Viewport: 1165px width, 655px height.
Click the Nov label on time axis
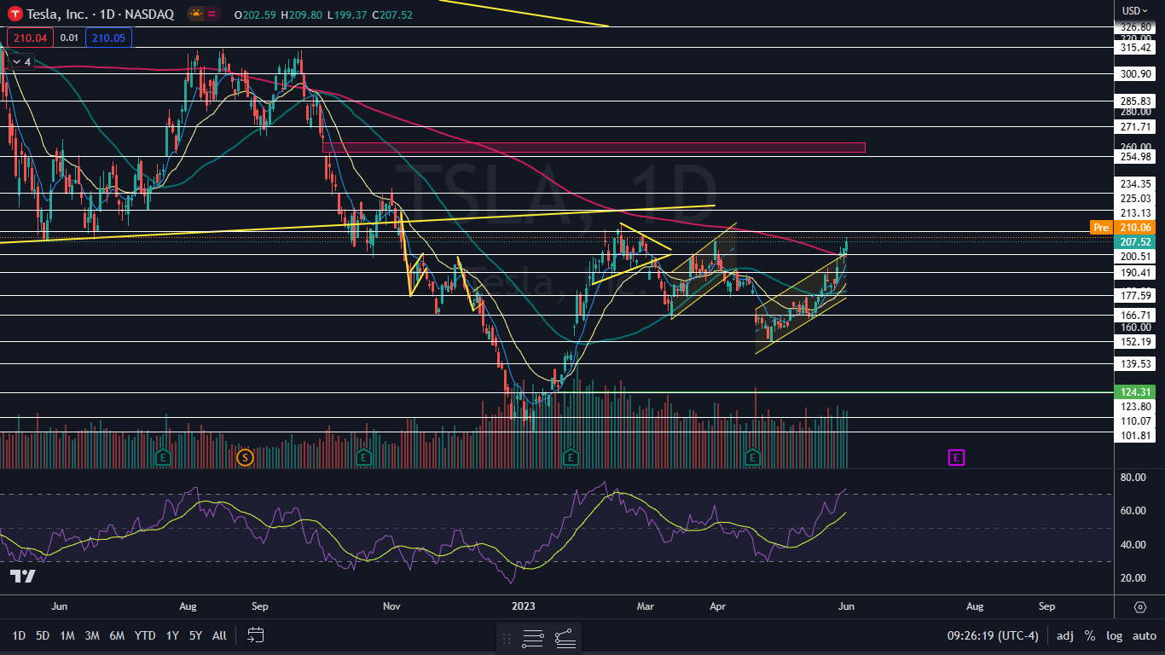[x=391, y=606]
